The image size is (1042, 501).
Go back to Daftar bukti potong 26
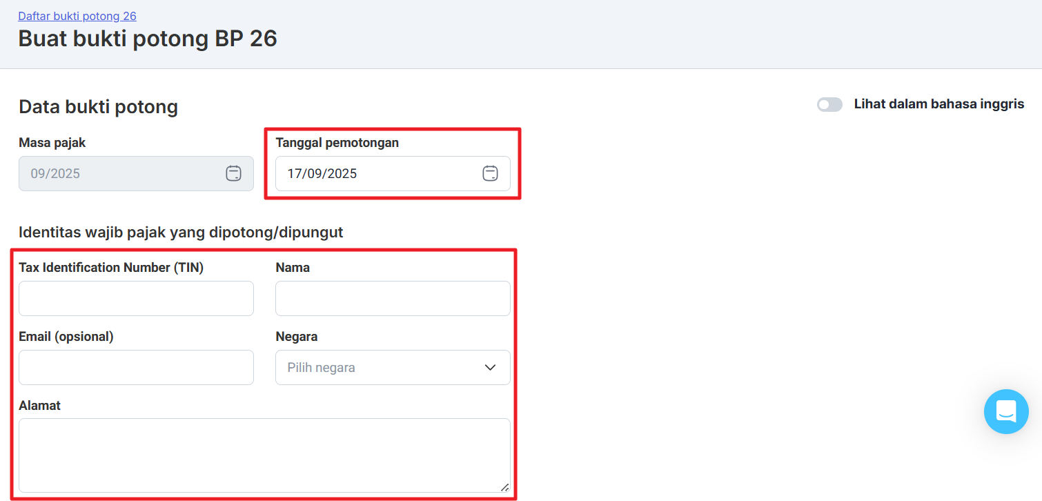pyautogui.click(x=77, y=16)
